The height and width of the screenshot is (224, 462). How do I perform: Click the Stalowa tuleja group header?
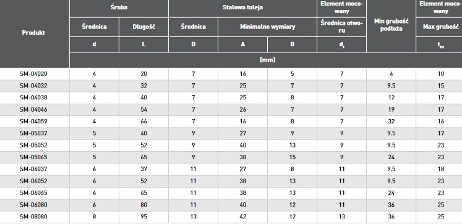click(242, 7)
